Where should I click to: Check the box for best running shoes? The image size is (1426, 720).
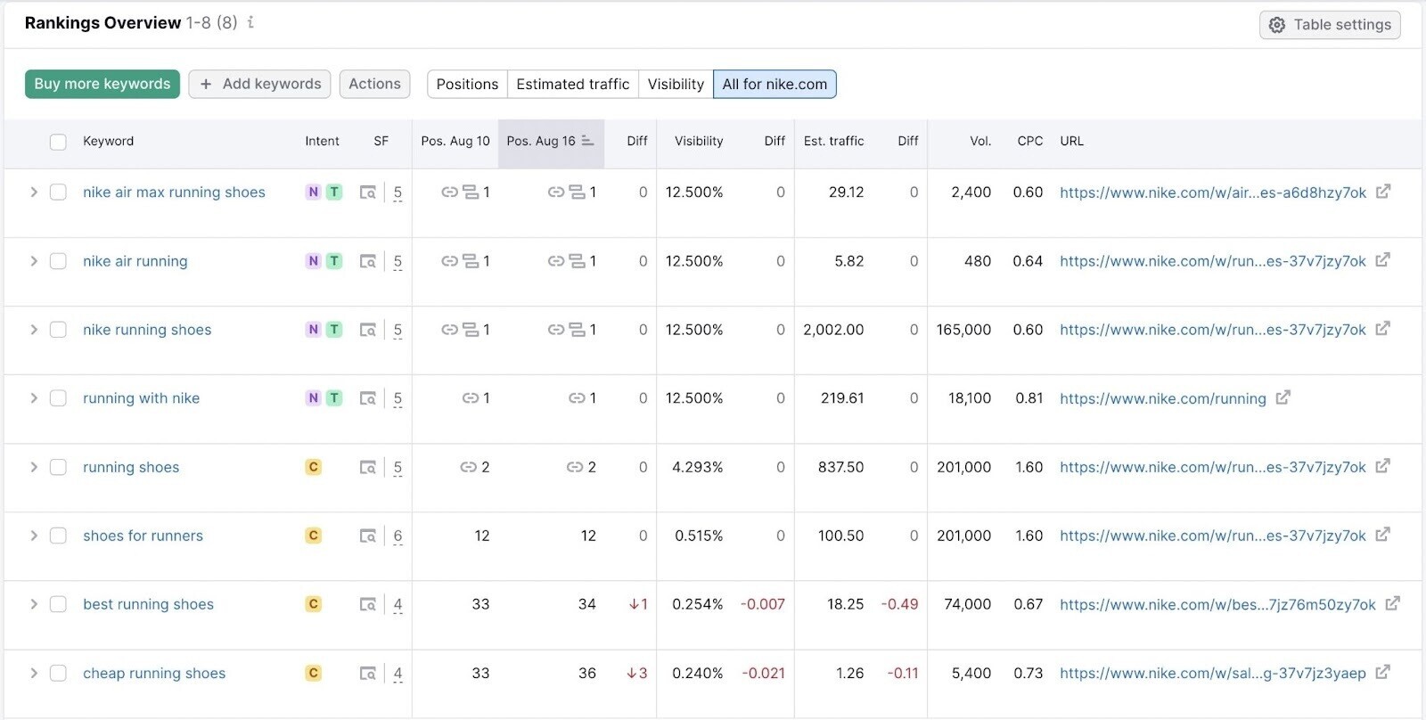point(58,604)
